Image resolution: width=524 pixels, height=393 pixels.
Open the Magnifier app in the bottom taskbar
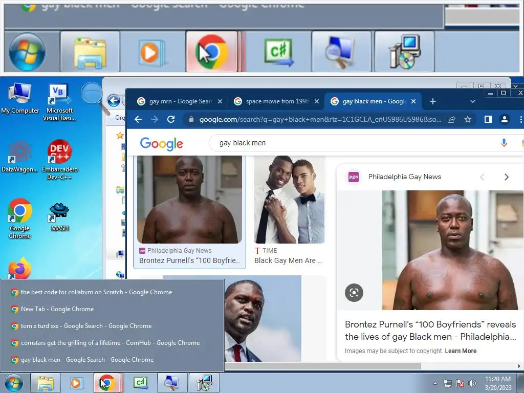(x=172, y=383)
